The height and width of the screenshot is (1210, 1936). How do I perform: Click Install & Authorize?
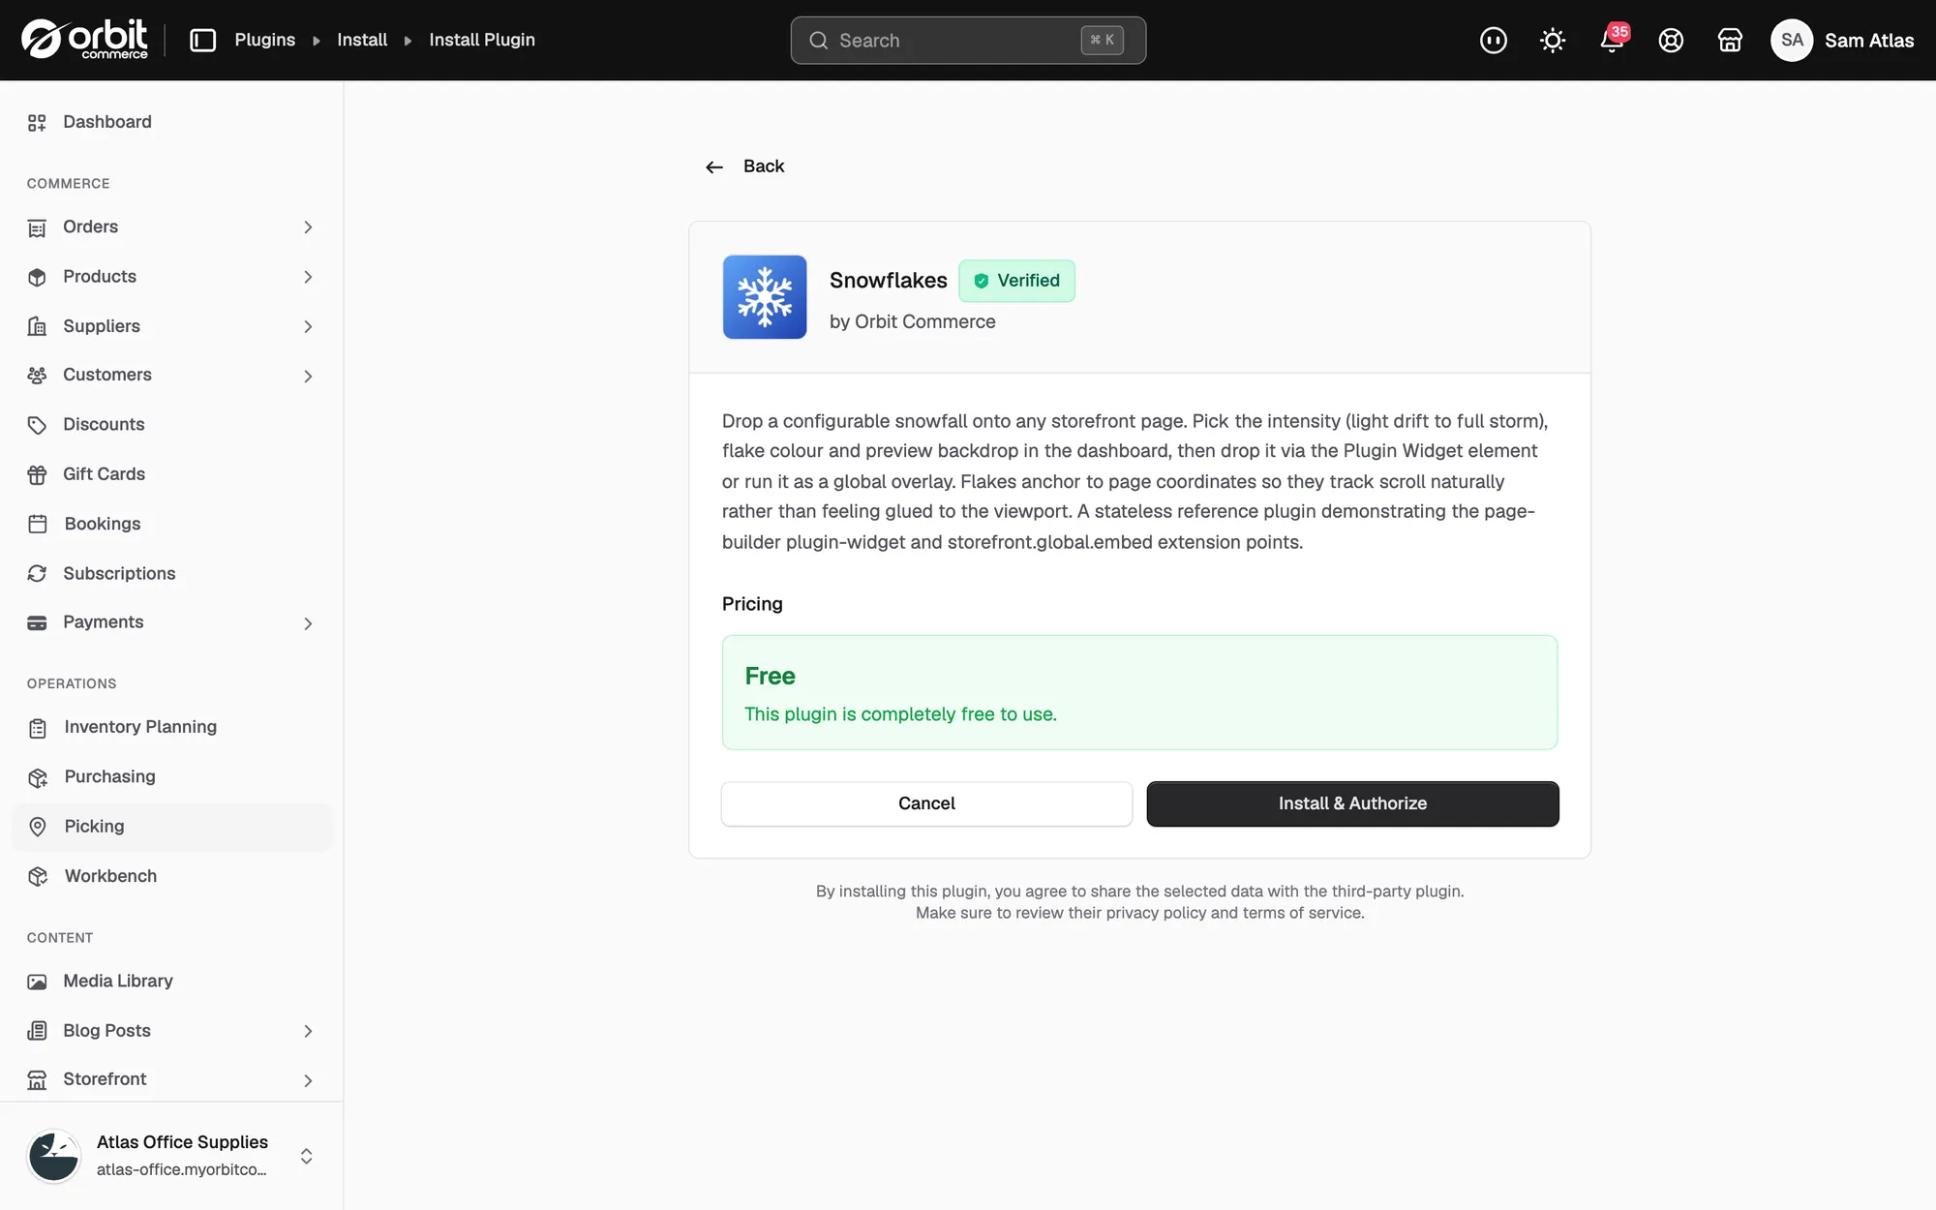coord(1352,803)
